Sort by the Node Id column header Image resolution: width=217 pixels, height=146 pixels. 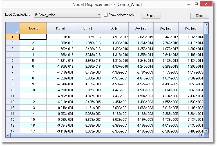[33, 28]
